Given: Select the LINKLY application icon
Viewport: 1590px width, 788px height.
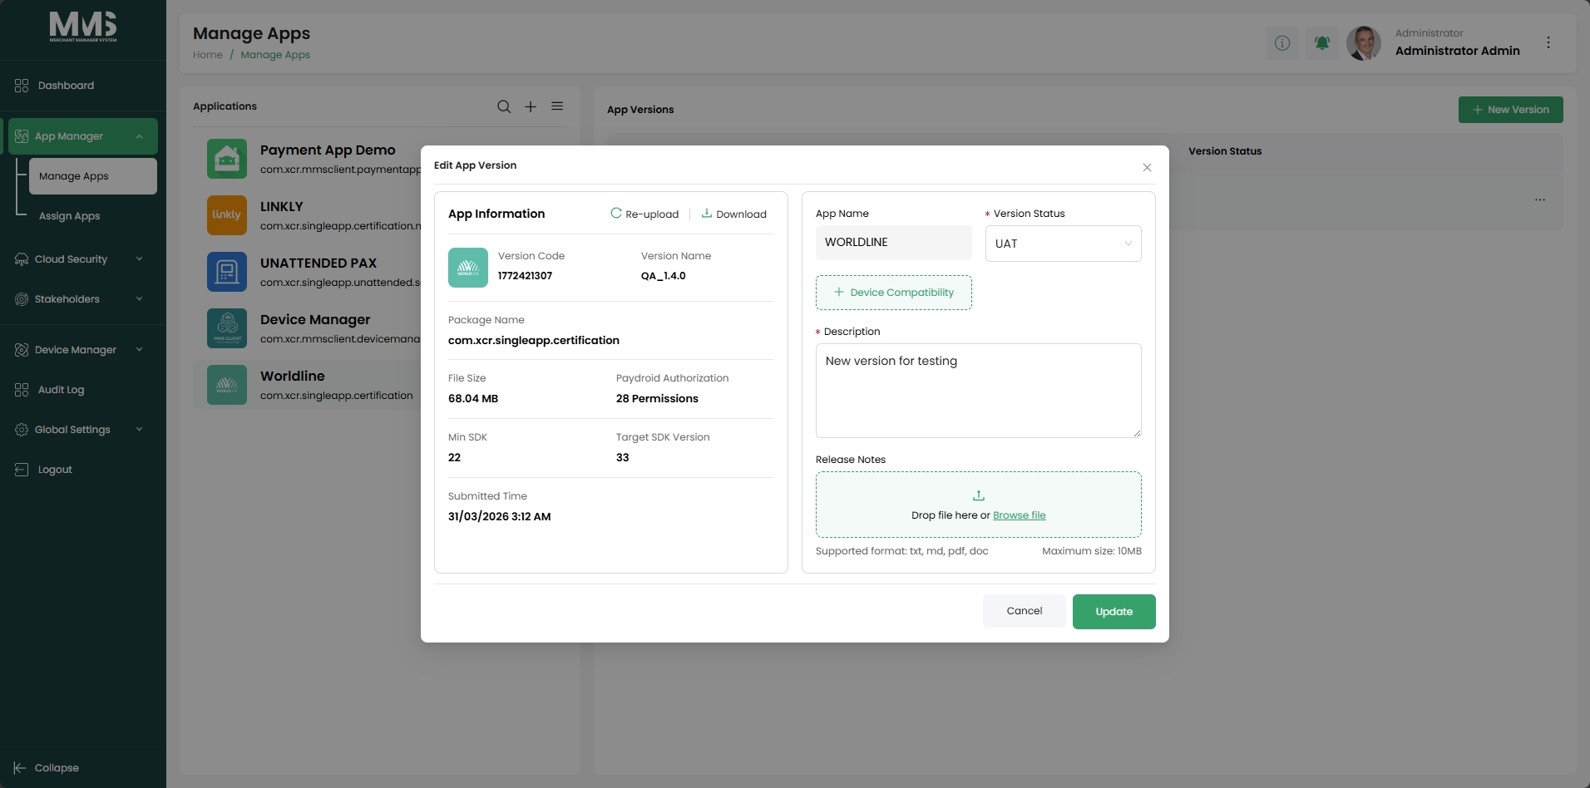Looking at the screenshot, I should pyautogui.click(x=227, y=215).
